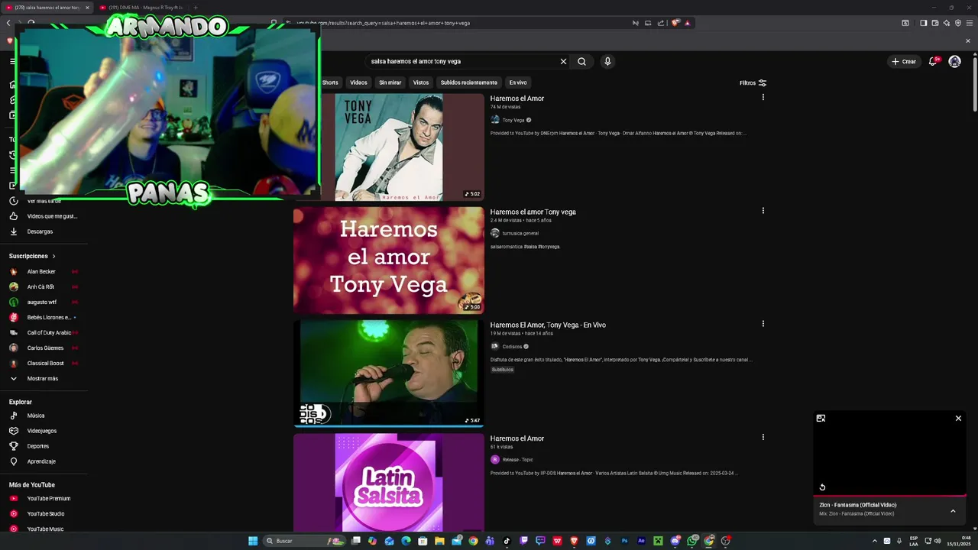This screenshot has height=550, width=978.
Task: Play Tony Vega album cover thumbnail video
Action: (388, 147)
